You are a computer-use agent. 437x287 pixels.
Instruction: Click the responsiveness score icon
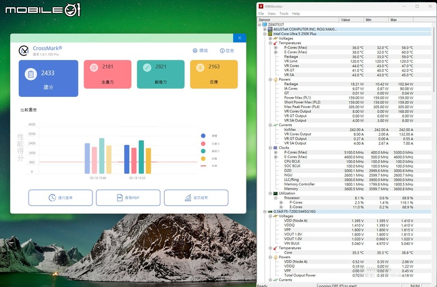200,67
